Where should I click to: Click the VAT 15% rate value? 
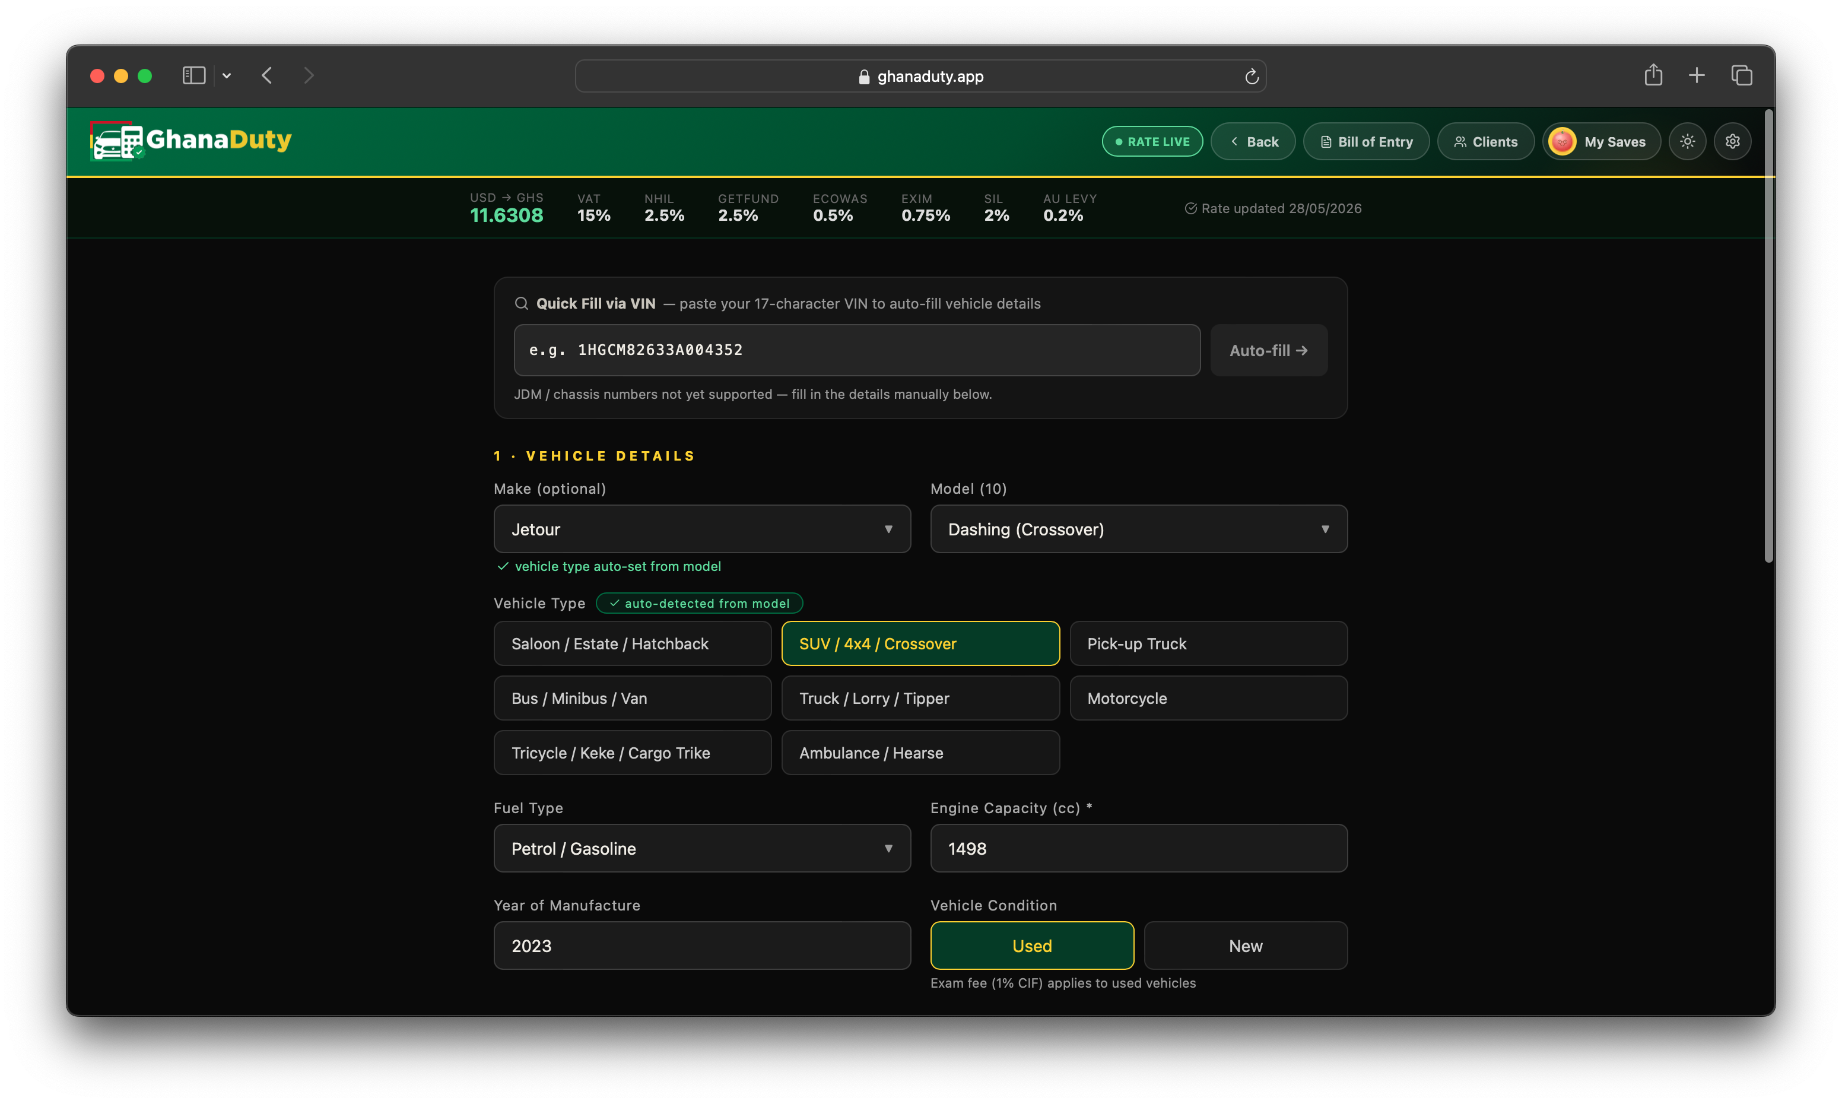pyautogui.click(x=593, y=215)
